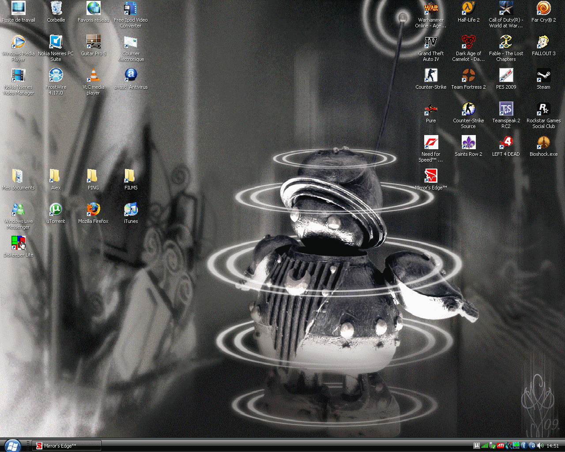Viewport: 565px width, 452px height.
Task: Open the Half-Life 2 desktop shortcut
Action: (x=468, y=9)
